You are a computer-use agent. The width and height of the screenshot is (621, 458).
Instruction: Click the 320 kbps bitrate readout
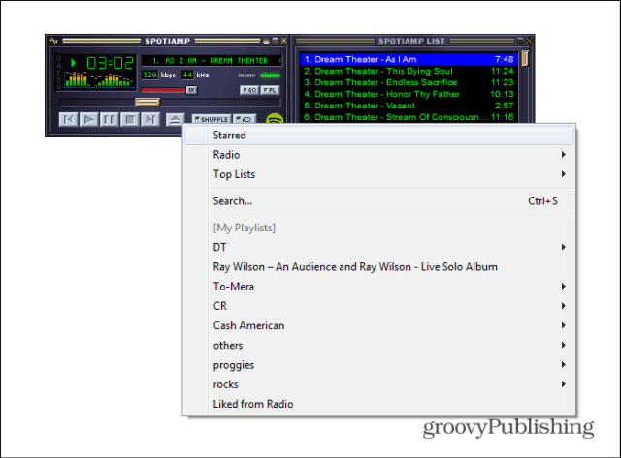pos(149,75)
